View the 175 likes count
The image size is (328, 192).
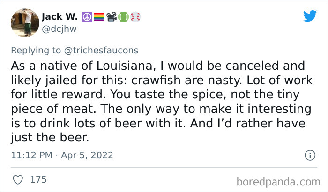[37, 179]
